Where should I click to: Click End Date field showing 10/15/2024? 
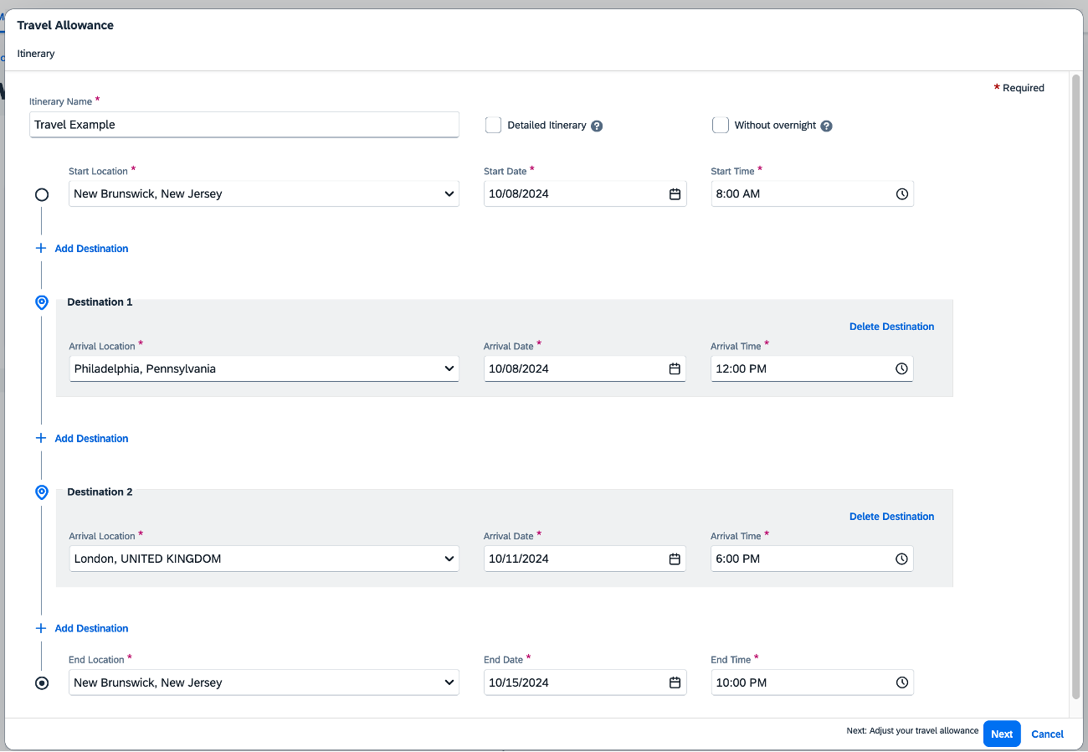(x=585, y=682)
